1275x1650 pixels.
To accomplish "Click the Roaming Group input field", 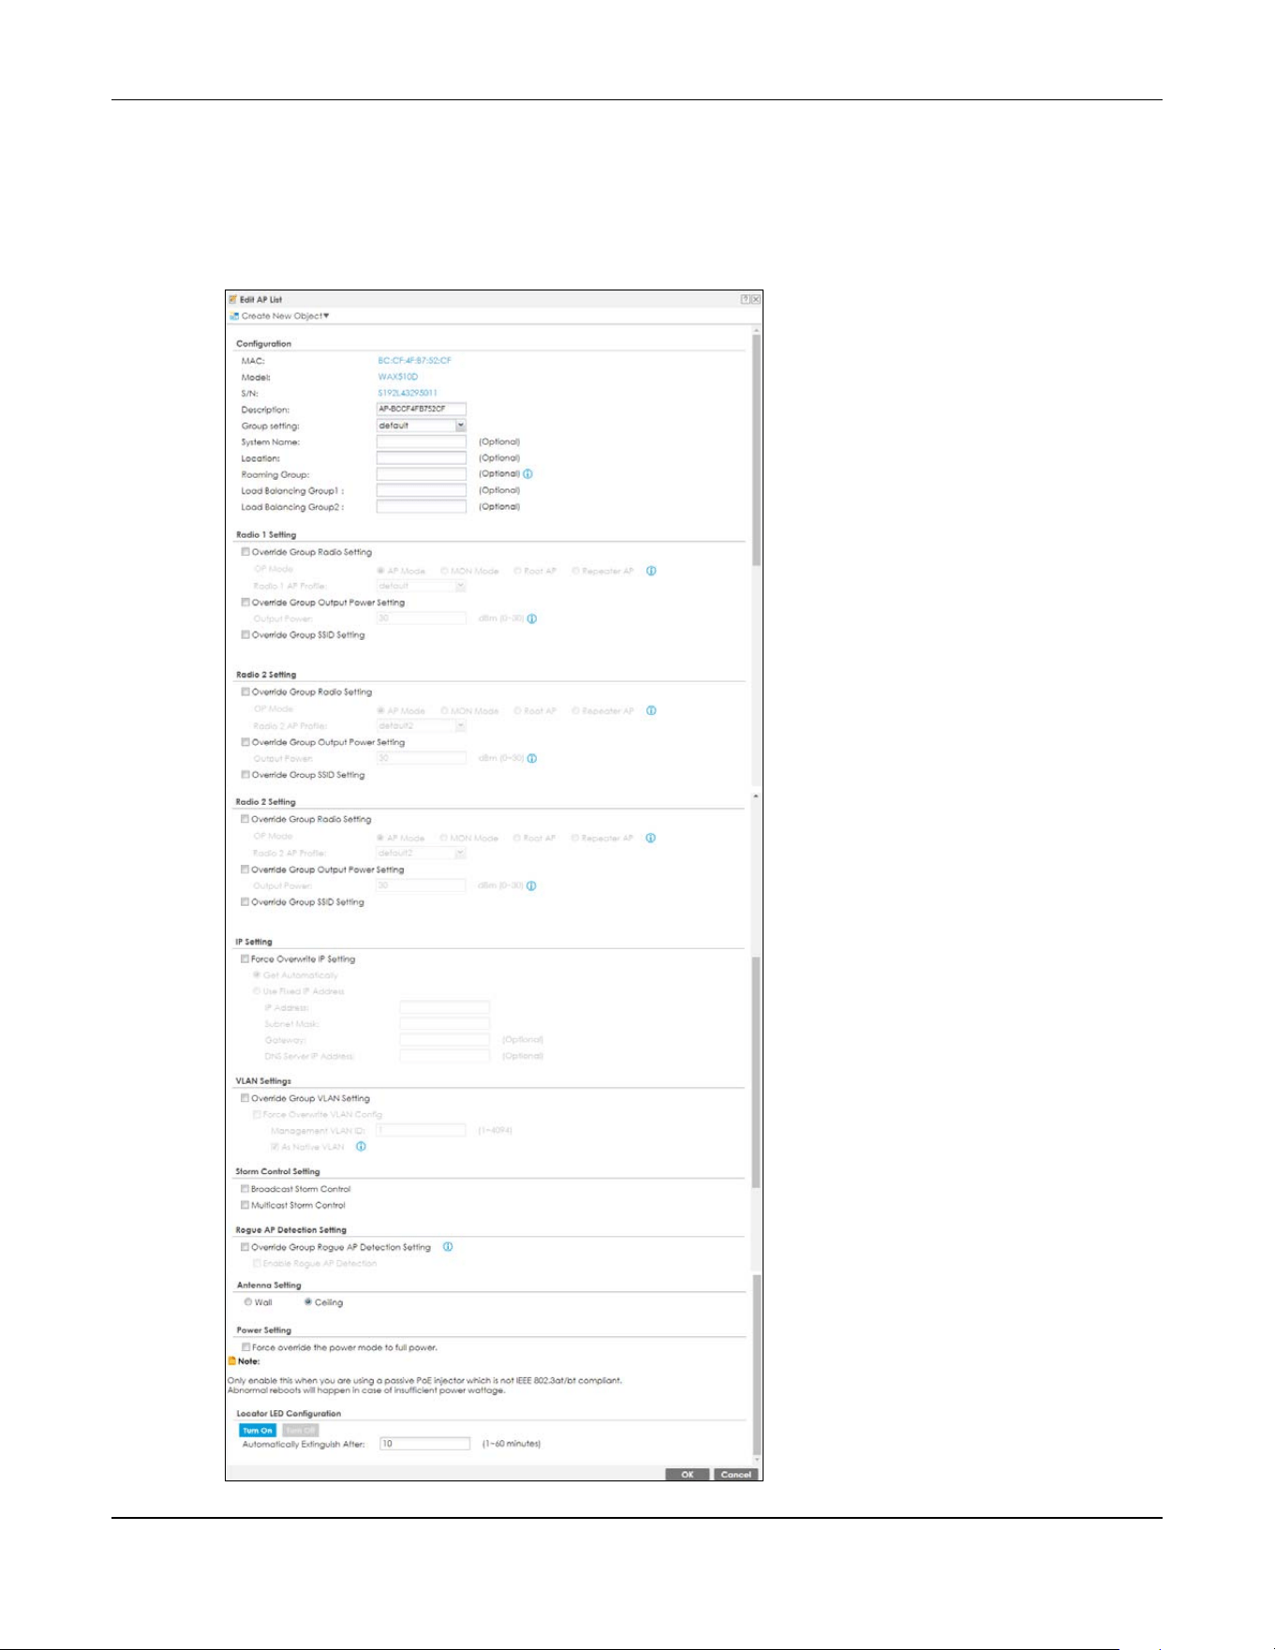I will 422,474.
